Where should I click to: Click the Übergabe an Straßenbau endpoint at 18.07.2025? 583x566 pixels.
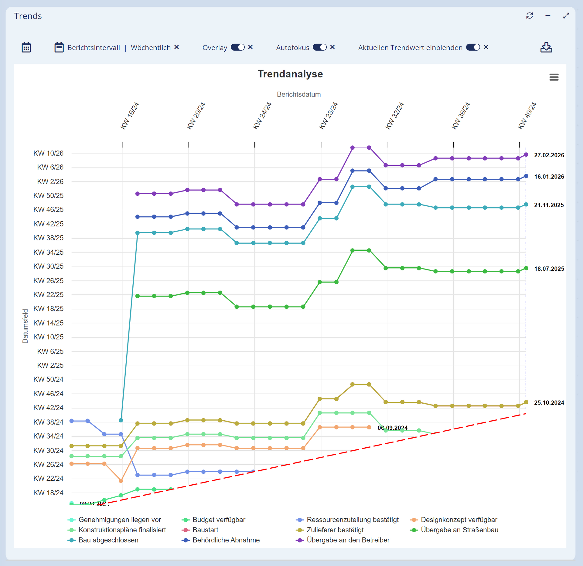pyautogui.click(x=526, y=268)
